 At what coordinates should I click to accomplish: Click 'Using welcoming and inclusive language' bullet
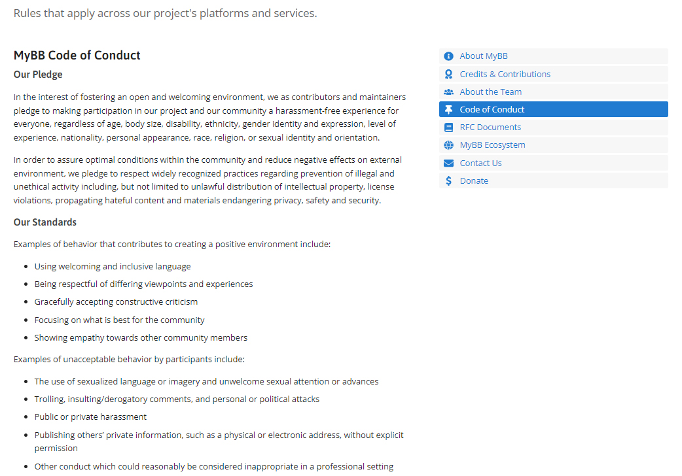(x=113, y=267)
